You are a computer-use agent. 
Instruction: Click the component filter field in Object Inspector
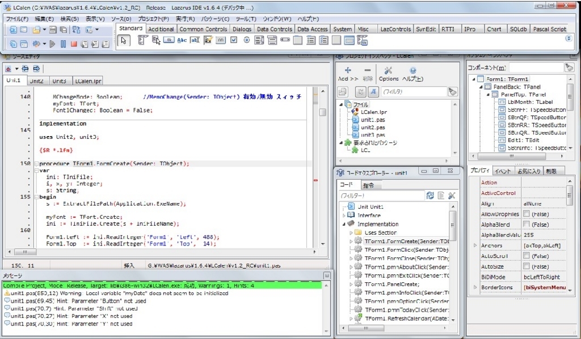pyautogui.click(x=536, y=67)
